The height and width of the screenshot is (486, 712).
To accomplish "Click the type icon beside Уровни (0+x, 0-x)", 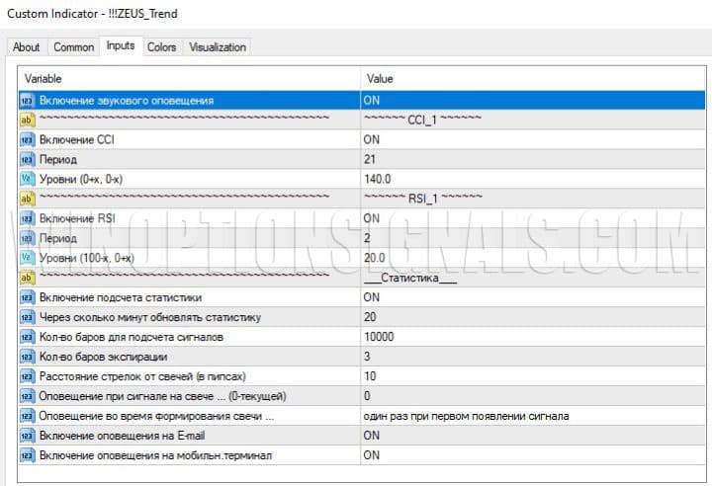I will coord(28,179).
